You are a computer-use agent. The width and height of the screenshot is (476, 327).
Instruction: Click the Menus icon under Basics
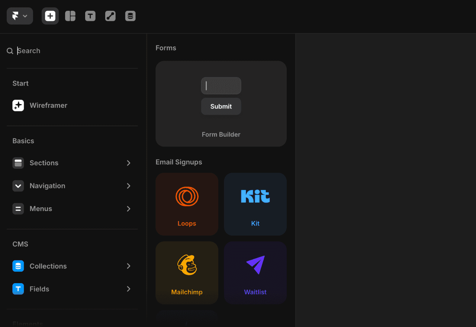[x=18, y=209]
